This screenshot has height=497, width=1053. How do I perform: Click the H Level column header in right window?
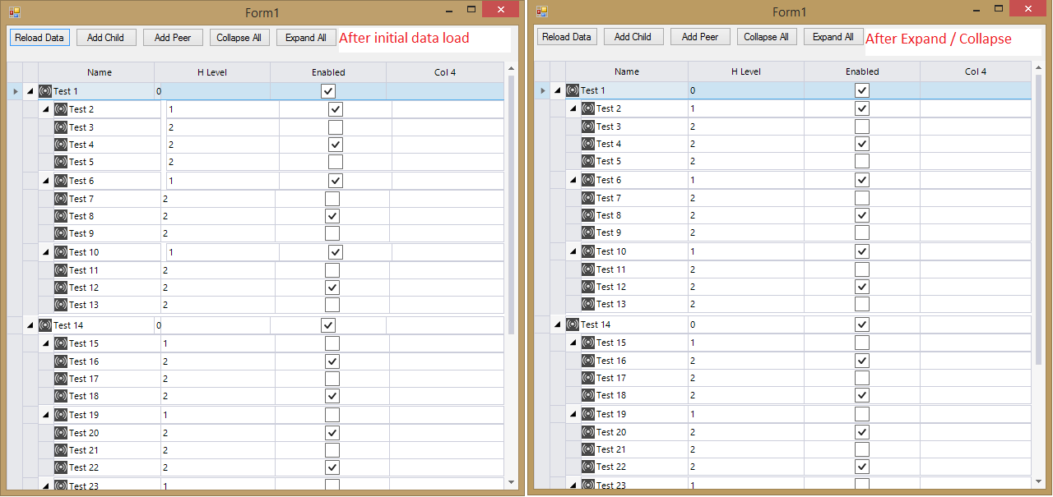pyautogui.click(x=746, y=71)
